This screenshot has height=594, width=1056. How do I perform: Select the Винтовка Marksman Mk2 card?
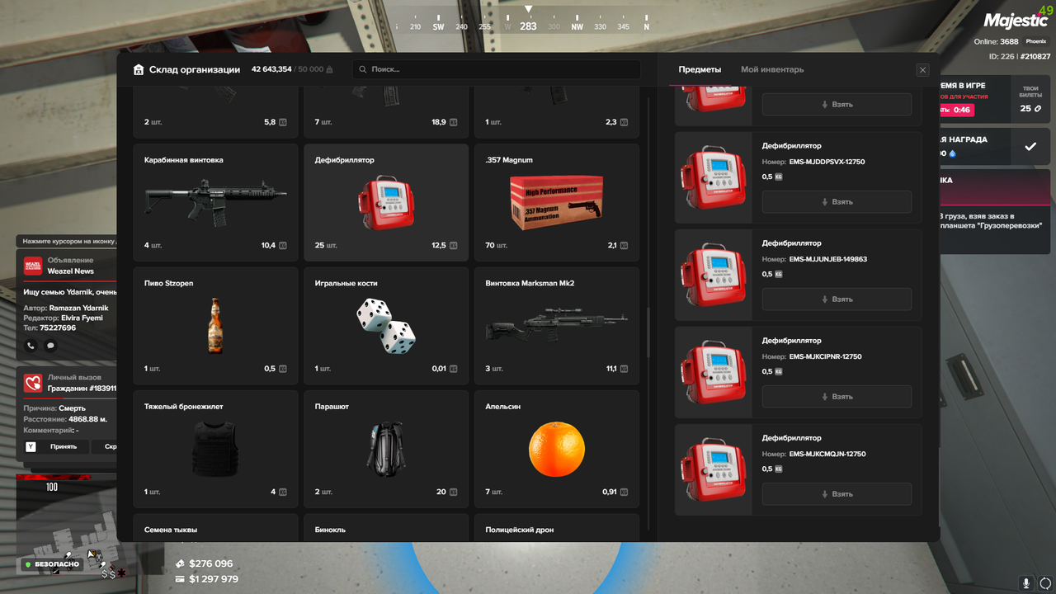[557, 325]
